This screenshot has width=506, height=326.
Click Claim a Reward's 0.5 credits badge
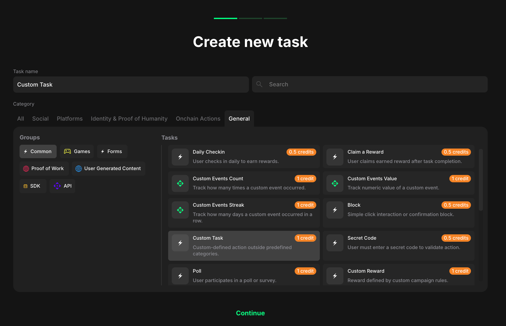point(456,152)
